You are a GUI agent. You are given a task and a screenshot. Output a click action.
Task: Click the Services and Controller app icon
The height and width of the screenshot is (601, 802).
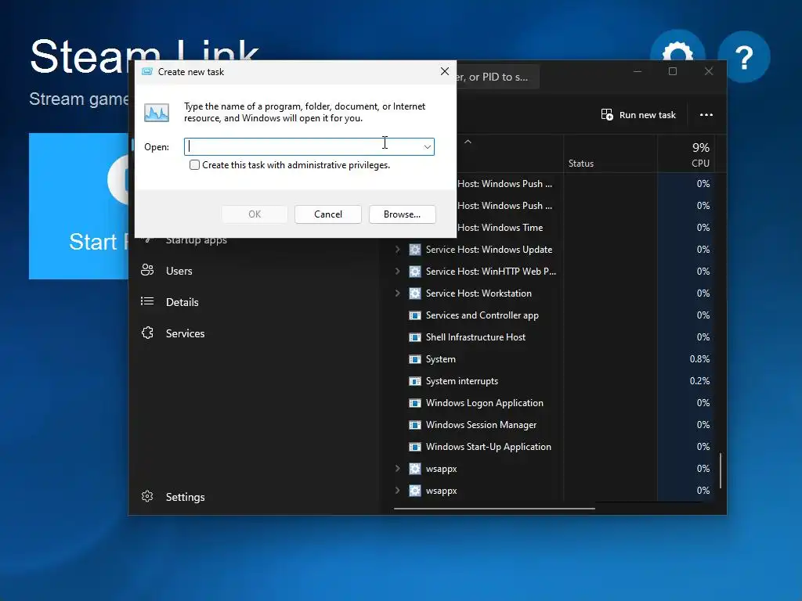click(x=415, y=315)
